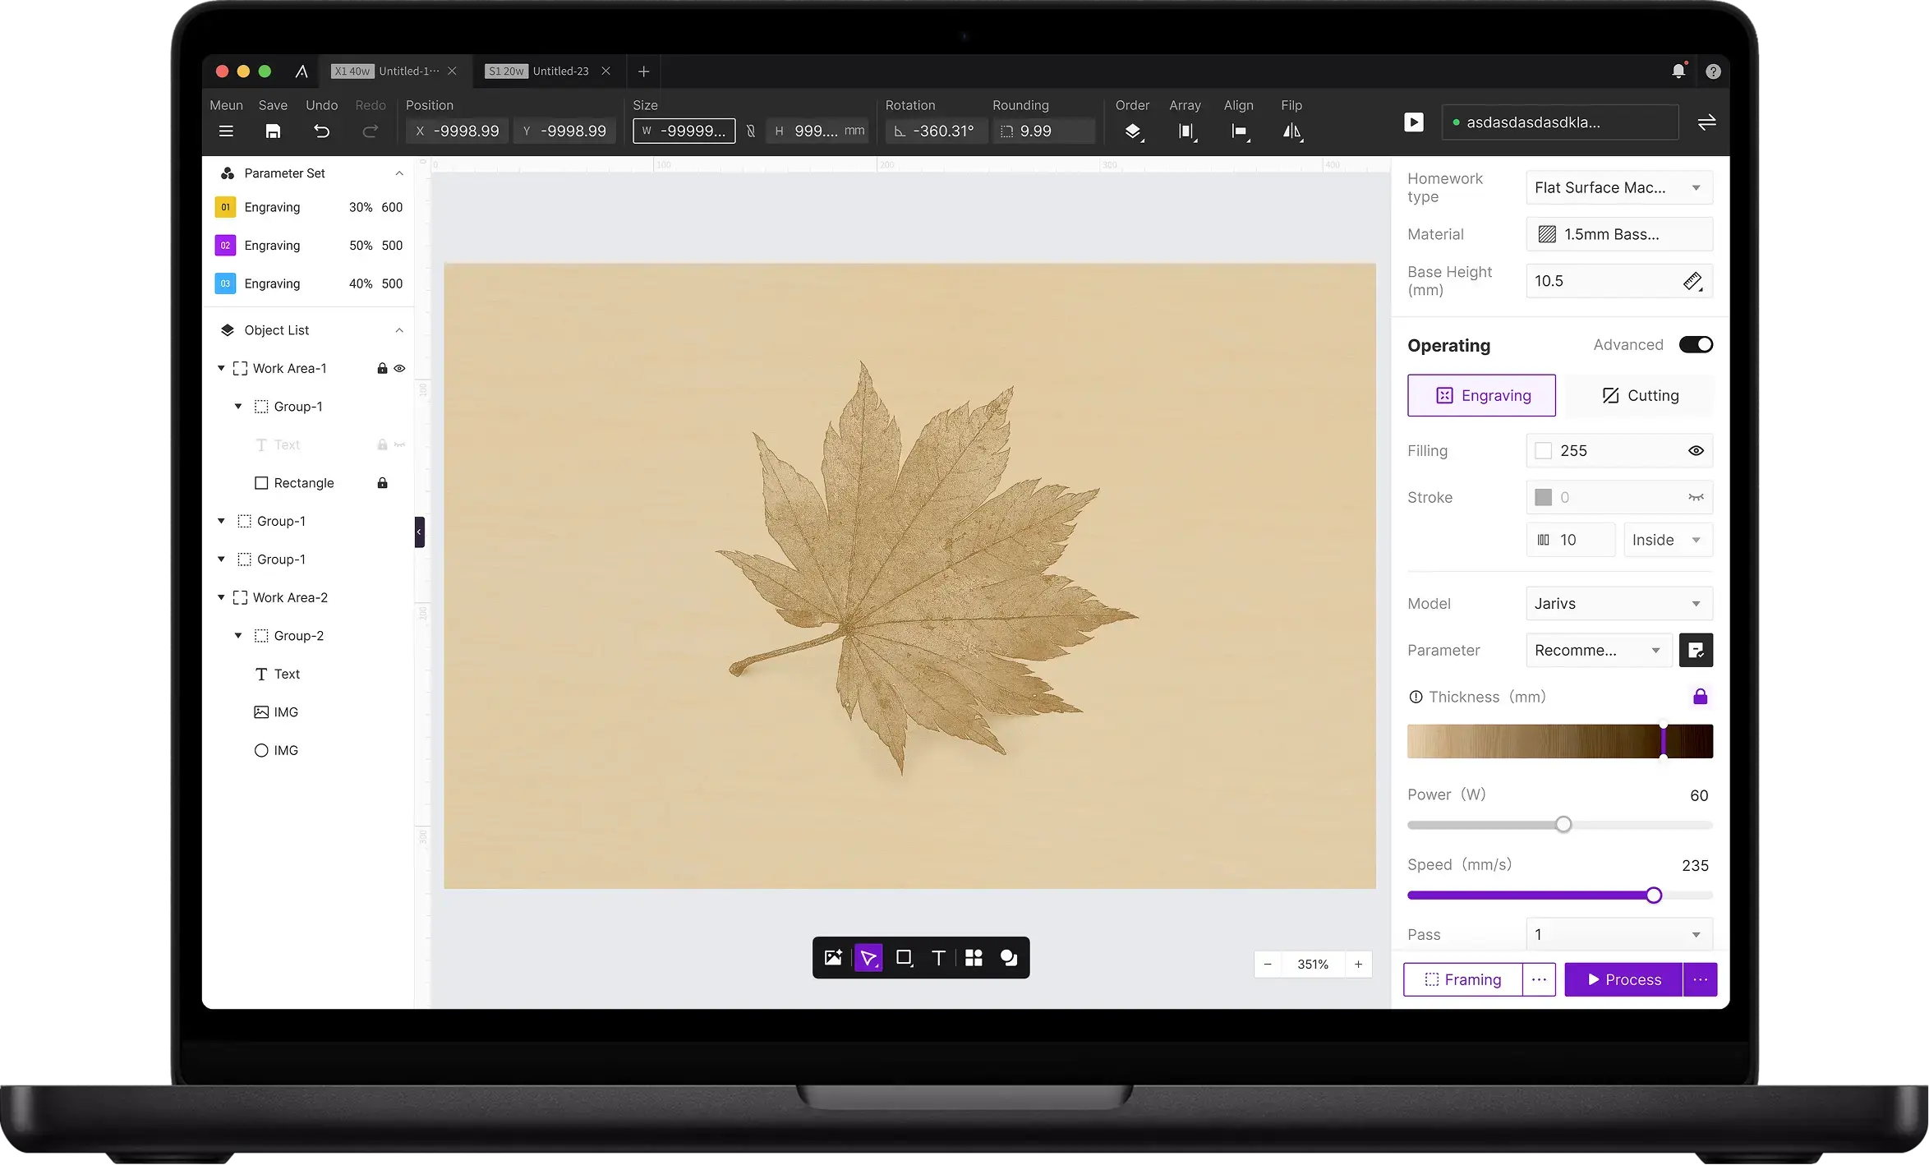The height and width of the screenshot is (1165, 1929).
Task: Open the Array tool
Action: pyautogui.click(x=1186, y=131)
